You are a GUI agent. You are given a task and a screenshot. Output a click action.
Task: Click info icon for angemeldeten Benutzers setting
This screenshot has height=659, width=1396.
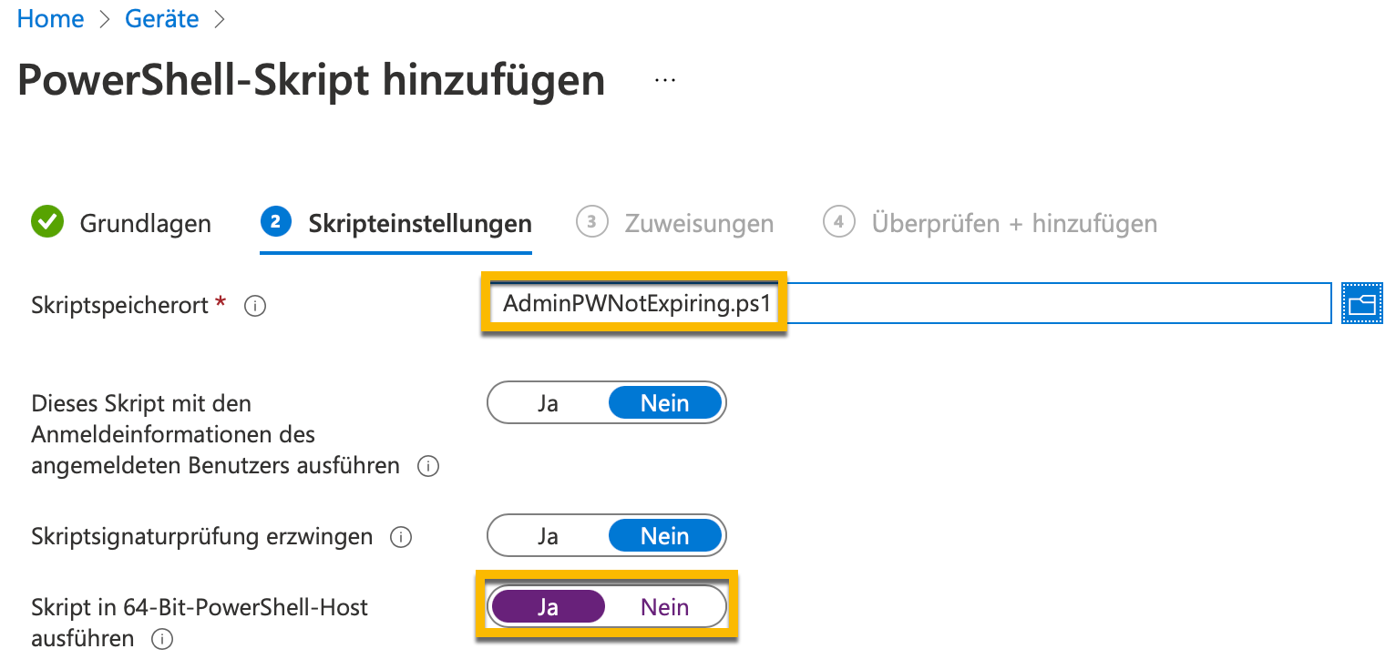[427, 467]
